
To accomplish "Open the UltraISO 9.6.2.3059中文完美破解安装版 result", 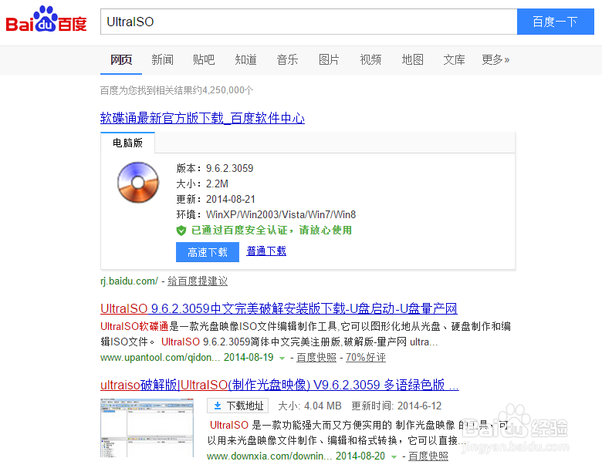I will click(x=279, y=308).
